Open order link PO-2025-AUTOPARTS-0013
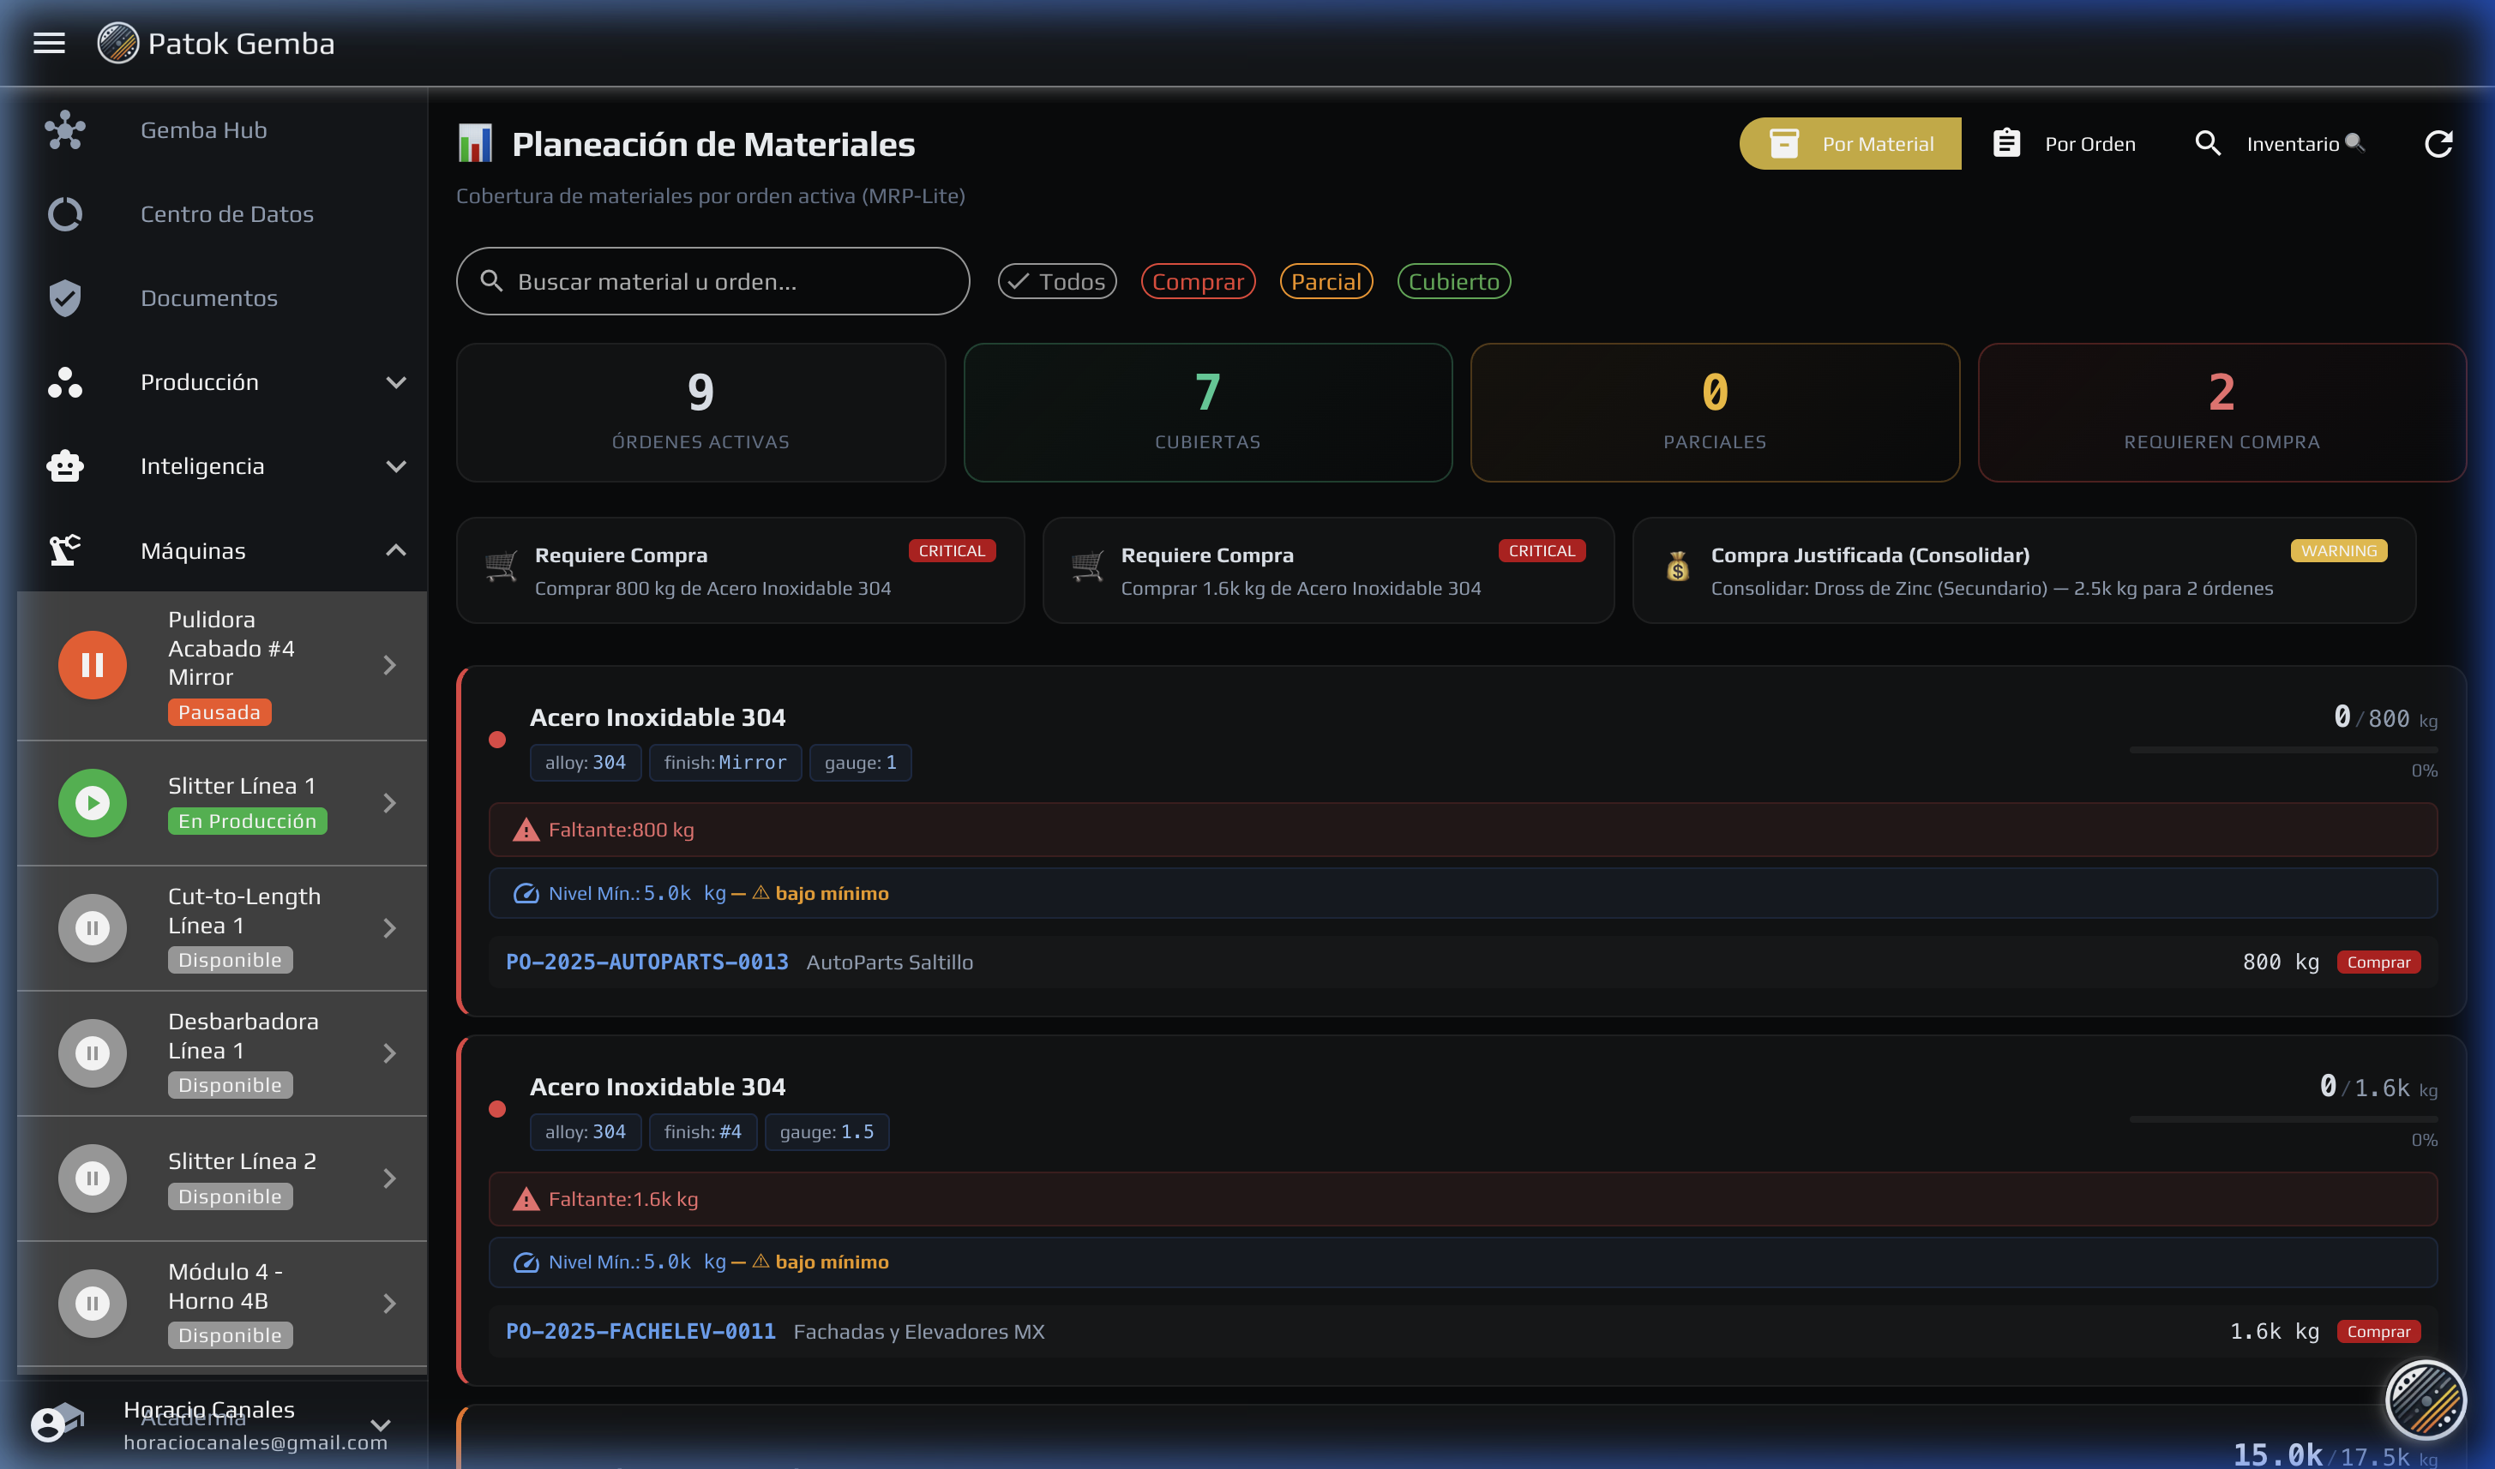Image resolution: width=2495 pixels, height=1469 pixels. click(646, 962)
